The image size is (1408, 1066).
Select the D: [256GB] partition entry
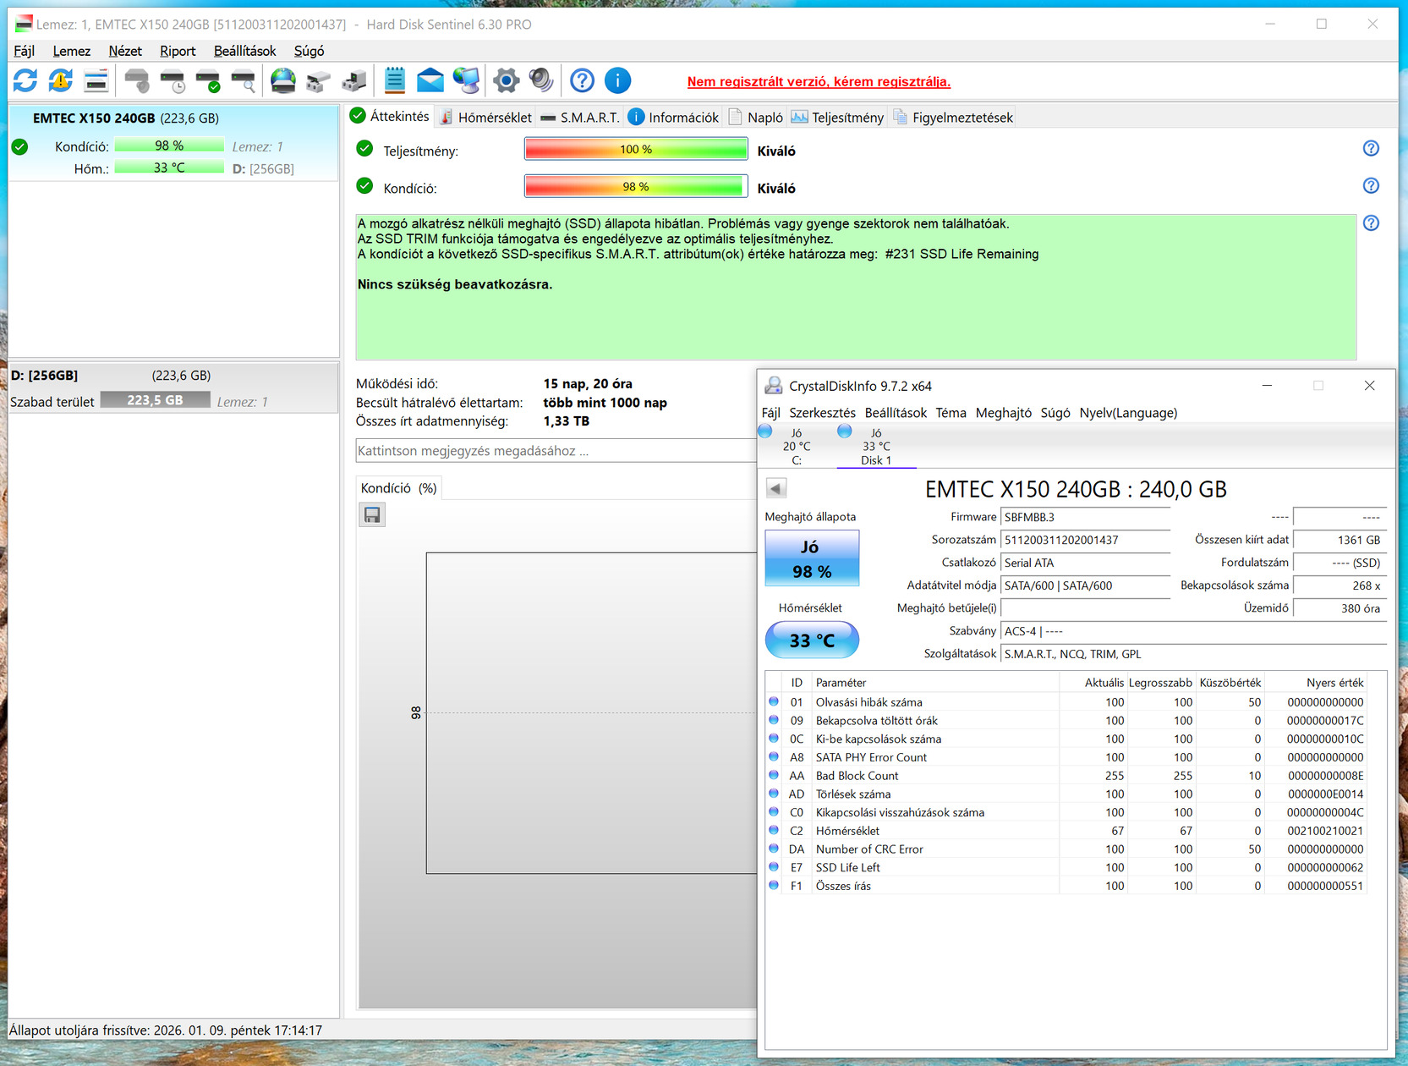(173, 388)
